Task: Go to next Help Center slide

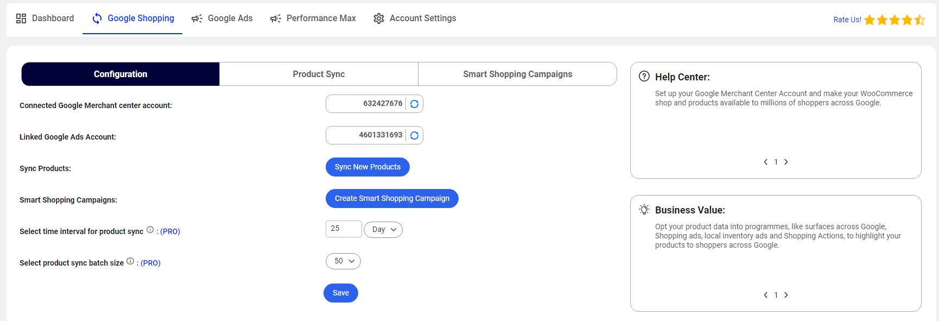Action: coord(786,162)
